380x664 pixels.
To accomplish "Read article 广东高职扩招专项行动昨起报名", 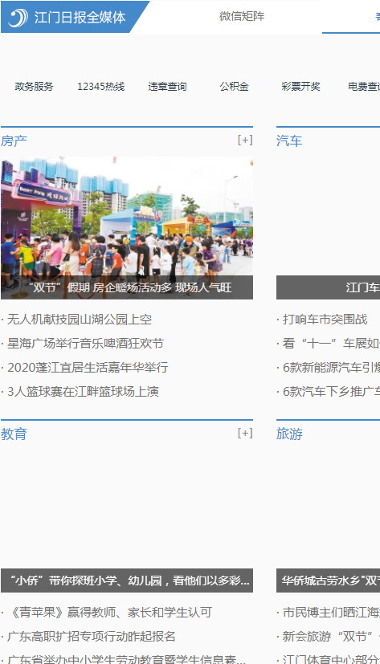I will tap(91, 637).
